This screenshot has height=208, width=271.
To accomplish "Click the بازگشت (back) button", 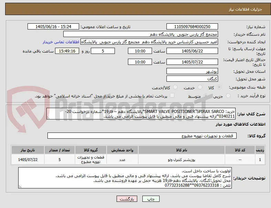I will pyautogui.click(x=127, y=199).
